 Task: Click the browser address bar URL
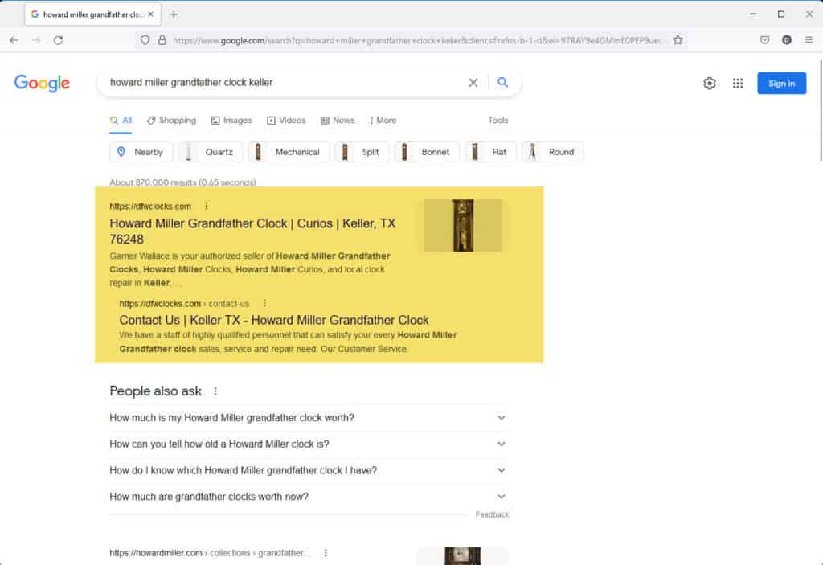(417, 40)
